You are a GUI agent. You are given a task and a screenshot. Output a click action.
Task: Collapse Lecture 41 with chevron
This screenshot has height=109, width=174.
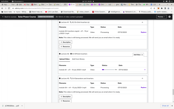pyautogui.click(x=142, y=22)
